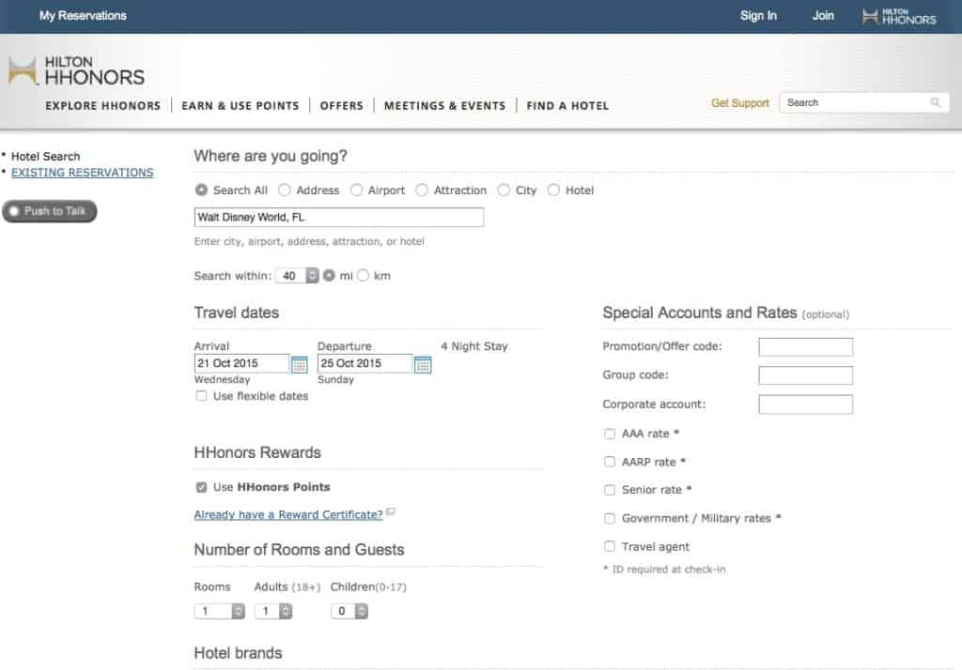
Task: Open the Earn & Use Points menu
Action: (x=240, y=106)
